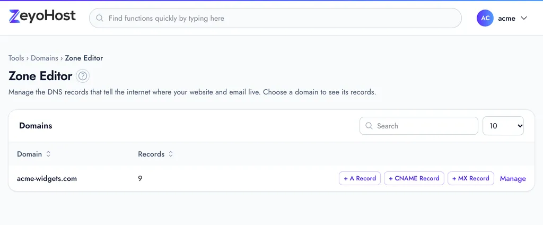This screenshot has width=543, height=225.
Task: Add a CNAME Record
Action: pos(414,178)
